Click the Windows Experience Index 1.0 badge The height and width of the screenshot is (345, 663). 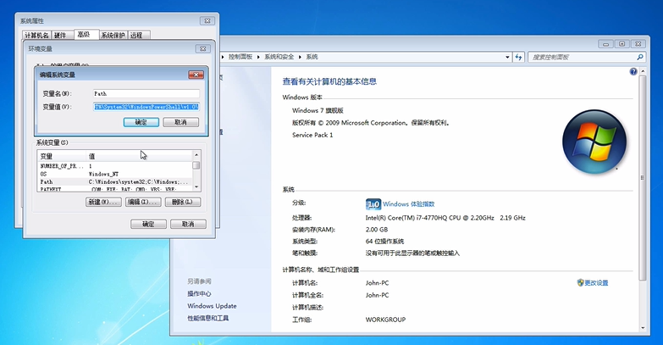(x=373, y=204)
